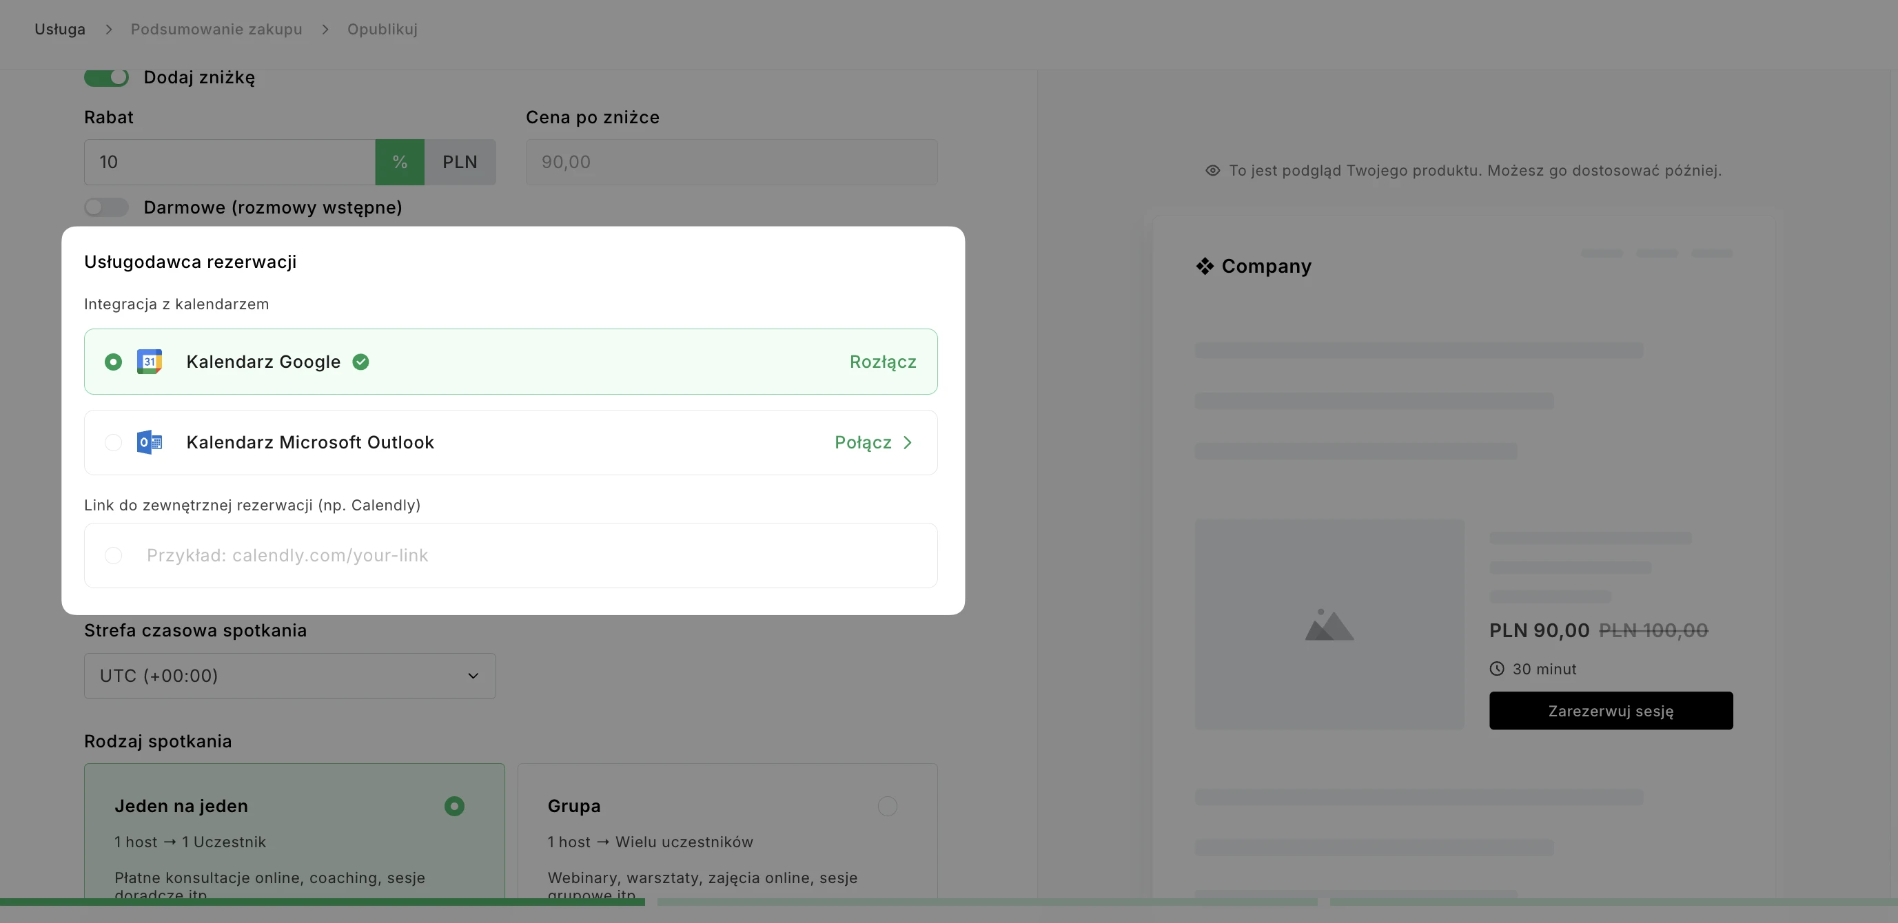Click the image placeholder thumbnail
Screen dimensions: 1898x923
click(x=1329, y=625)
